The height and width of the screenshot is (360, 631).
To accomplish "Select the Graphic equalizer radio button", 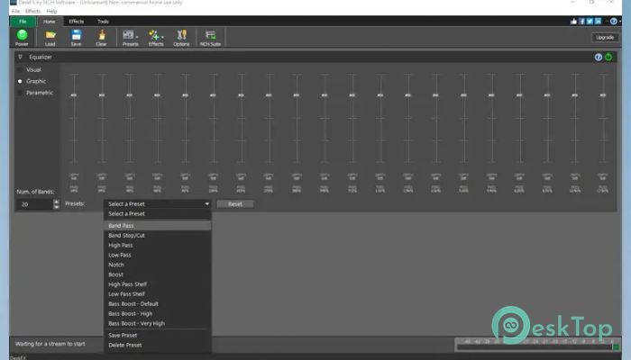I will [20, 81].
